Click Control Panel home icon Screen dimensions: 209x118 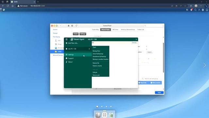69,26
